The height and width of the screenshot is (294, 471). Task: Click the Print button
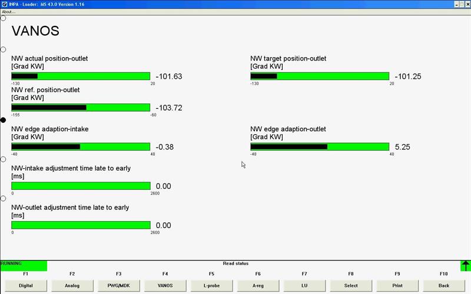(x=397, y=285)
